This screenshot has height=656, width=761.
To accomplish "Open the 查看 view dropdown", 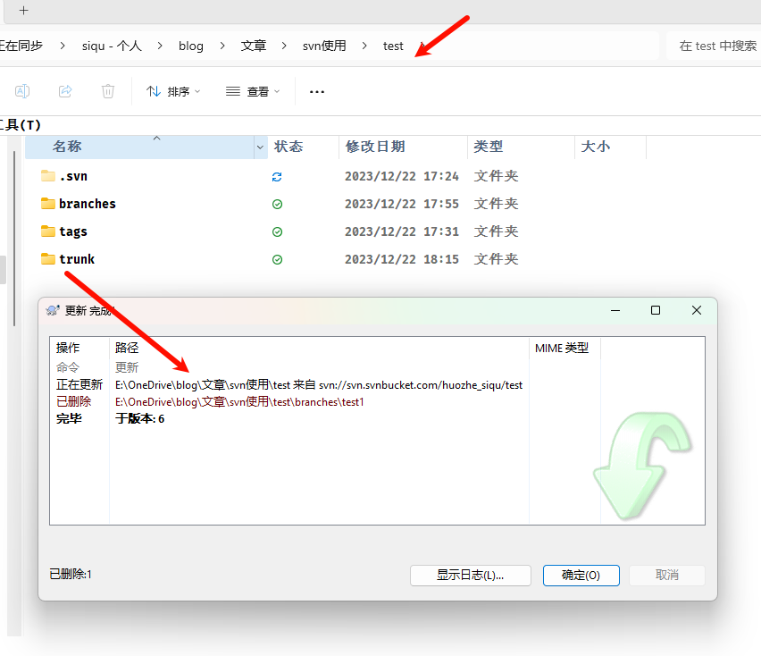I will pos(253,91).
